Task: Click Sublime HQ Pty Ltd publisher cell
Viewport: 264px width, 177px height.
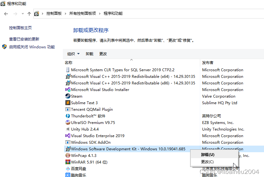Action: click(x=220, y=103)
